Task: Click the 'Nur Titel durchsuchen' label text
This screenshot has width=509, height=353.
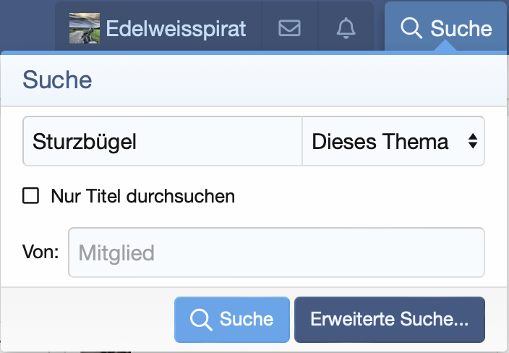Action: coord(142,196)
